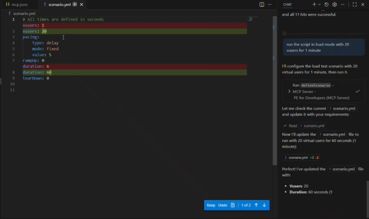Open chat panel more actions menu

343,5
